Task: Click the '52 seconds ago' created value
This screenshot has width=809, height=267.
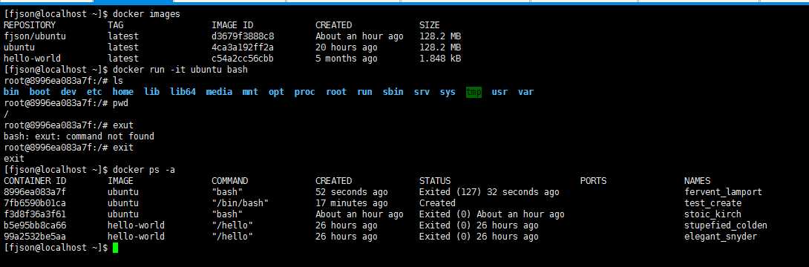Action: pyautogui.click(x=351, y=192)
